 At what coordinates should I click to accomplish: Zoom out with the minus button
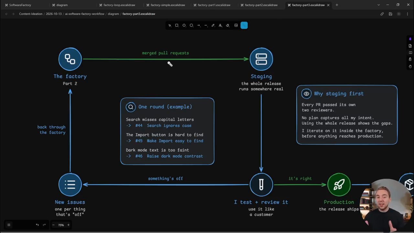[53, 225]
